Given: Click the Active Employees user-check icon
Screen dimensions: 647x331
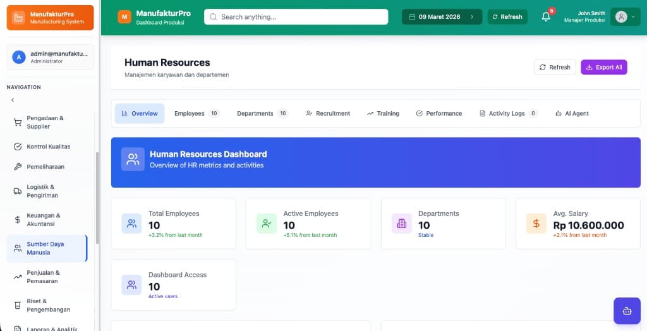Looking at the screenshot, I should (x=267, y=224).
